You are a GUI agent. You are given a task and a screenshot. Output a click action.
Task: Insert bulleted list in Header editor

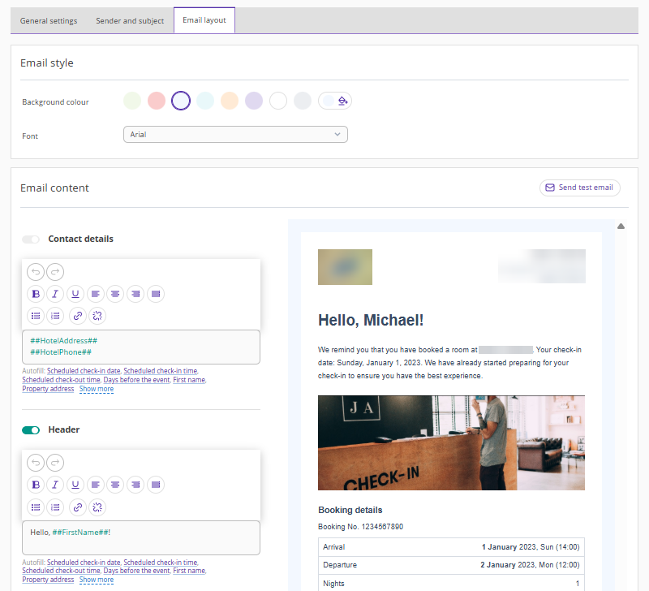pos(36,507)
